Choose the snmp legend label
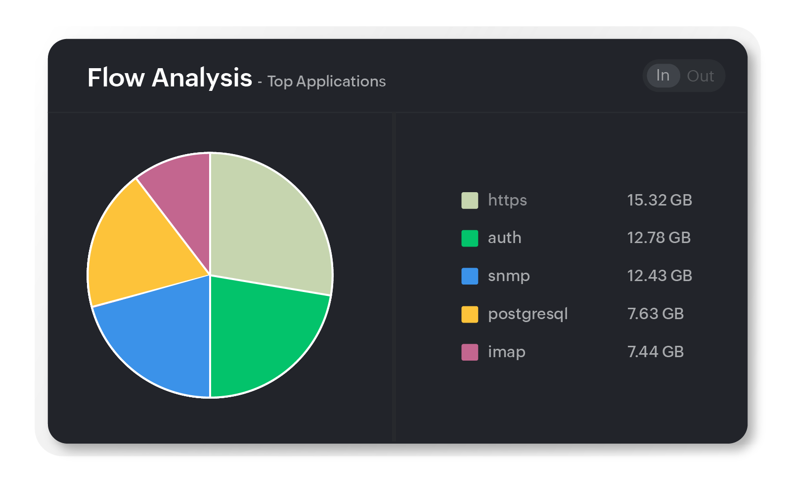The height and width of the screenshot is (494, 791). pos(509,276)
